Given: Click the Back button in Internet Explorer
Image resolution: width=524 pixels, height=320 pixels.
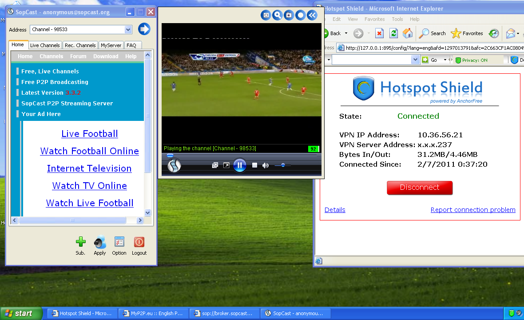Looking at the screenshot, I should tap(333, 33).
